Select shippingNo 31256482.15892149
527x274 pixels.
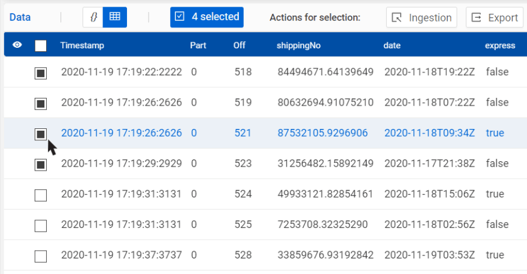coord(325,163)
